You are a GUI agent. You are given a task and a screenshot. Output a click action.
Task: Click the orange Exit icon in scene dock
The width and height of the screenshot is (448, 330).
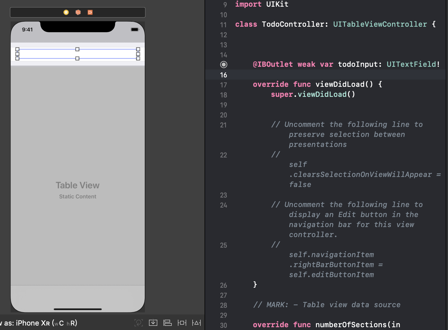click(x=90, y=12)
